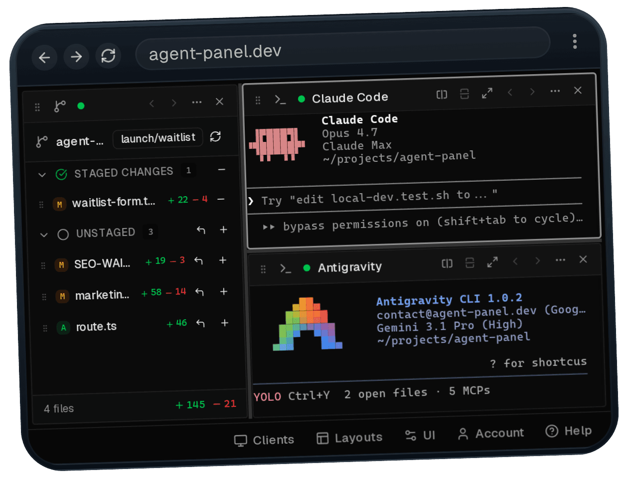Open the Clients menu
This screenshot has height=478, width=628.
(264, 440)
